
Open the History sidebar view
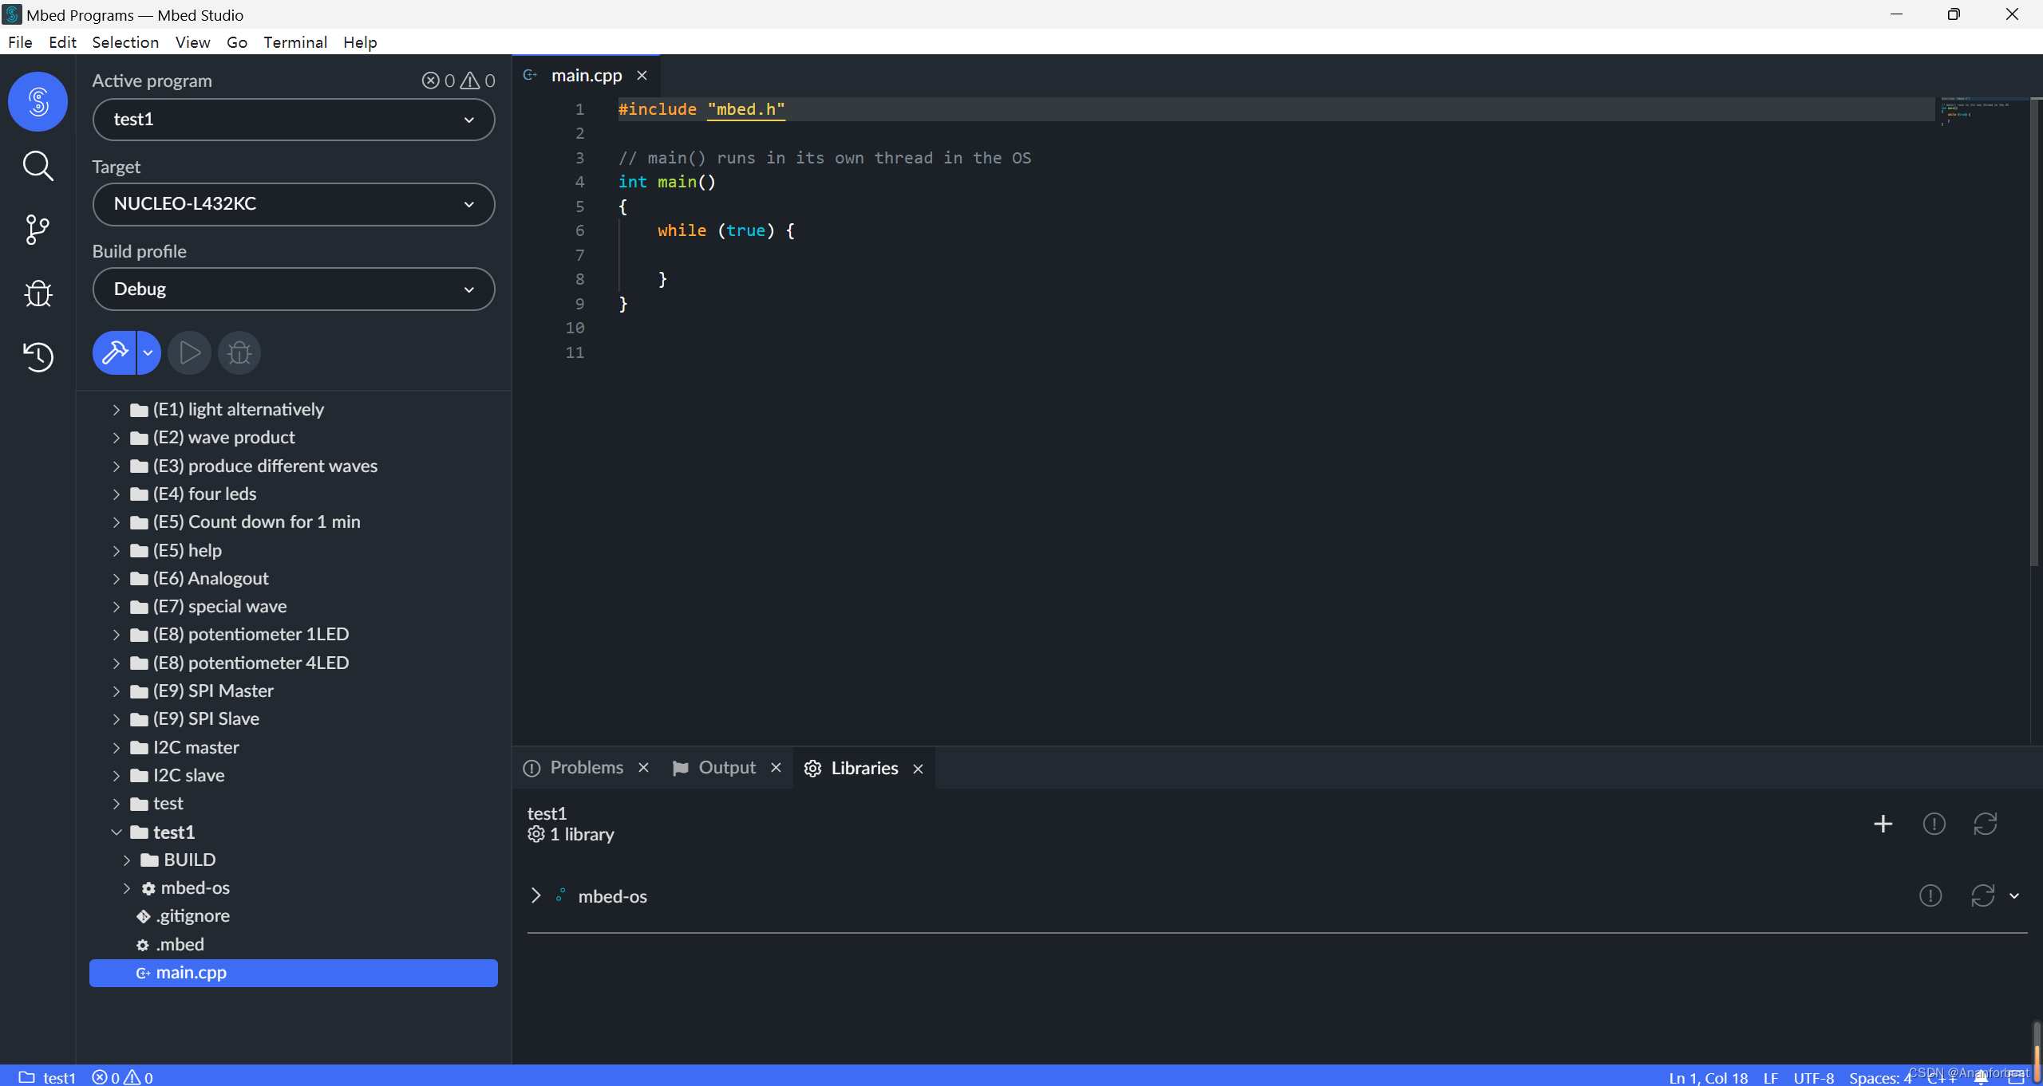pos(38,356)
